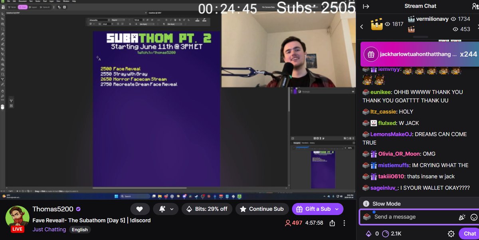Open vermilionavy's leaderboard entry
This screenshot has height=240, width=479.
439,19
